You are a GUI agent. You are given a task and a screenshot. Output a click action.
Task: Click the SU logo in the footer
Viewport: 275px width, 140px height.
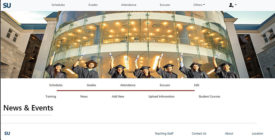(7, 133)
